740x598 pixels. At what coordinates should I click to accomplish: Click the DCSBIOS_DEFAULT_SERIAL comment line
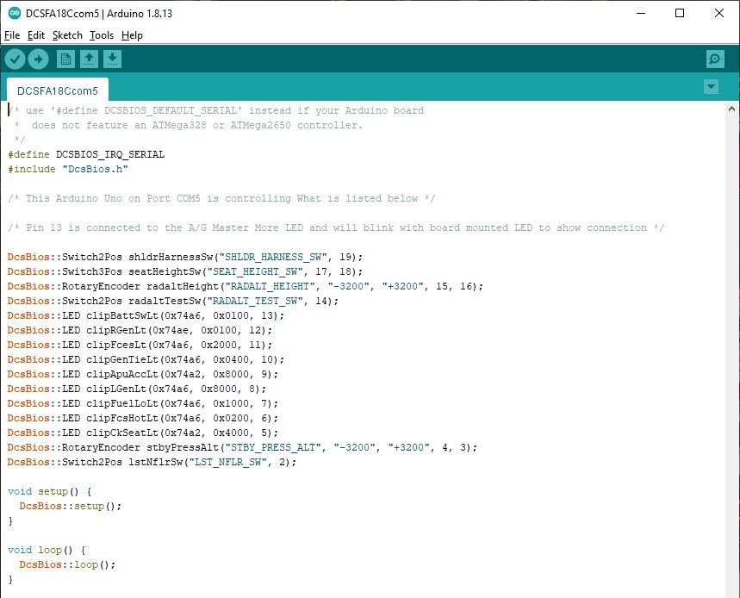click(x=215, y=110)
